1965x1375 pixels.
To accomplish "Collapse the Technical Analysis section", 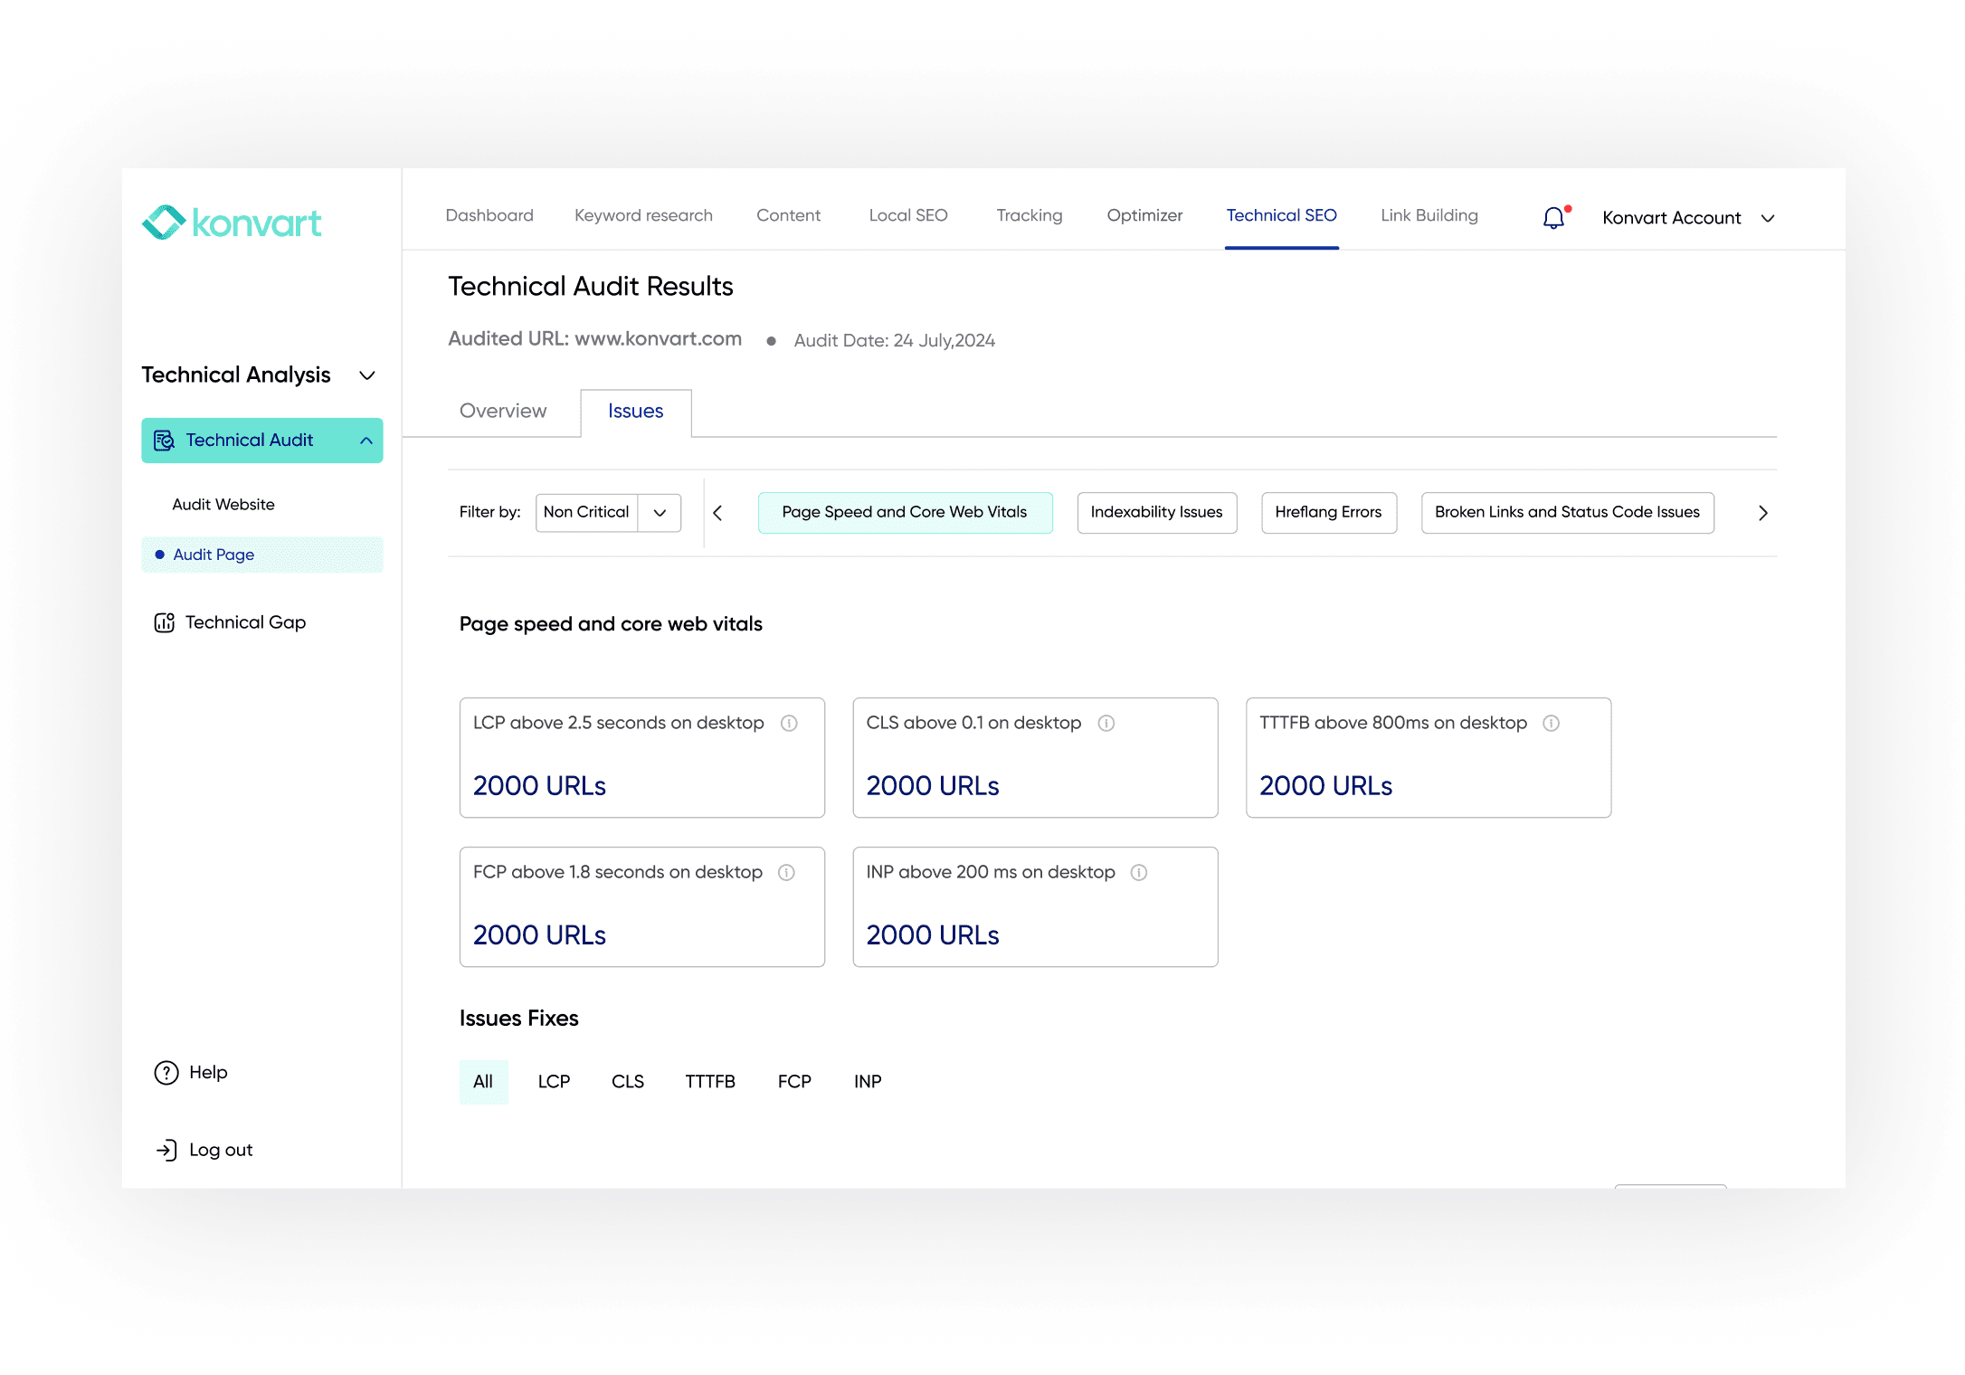I will pos(367,375).
